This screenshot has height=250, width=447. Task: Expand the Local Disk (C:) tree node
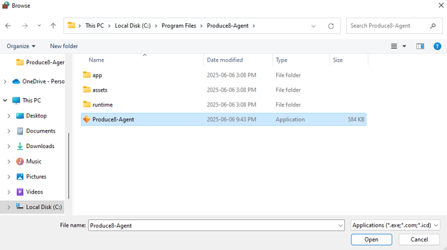click(8, 207)
